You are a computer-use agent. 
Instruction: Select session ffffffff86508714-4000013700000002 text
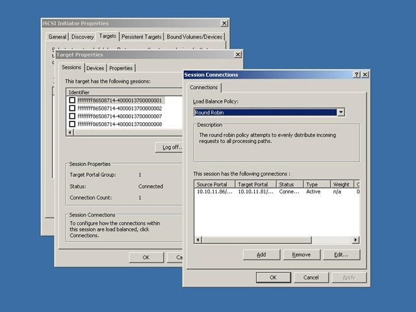[120, 109]
